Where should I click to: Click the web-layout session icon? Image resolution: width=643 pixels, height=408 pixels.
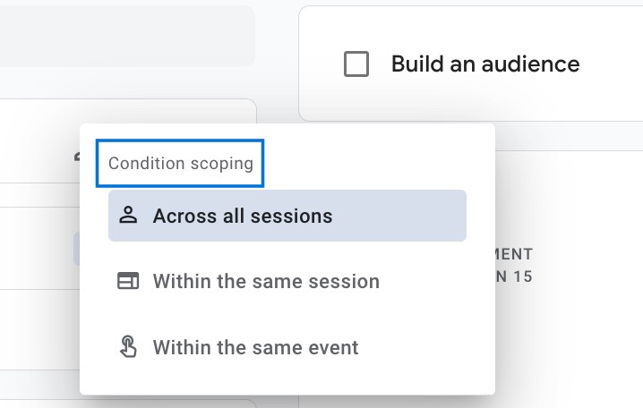click(128, 281)
